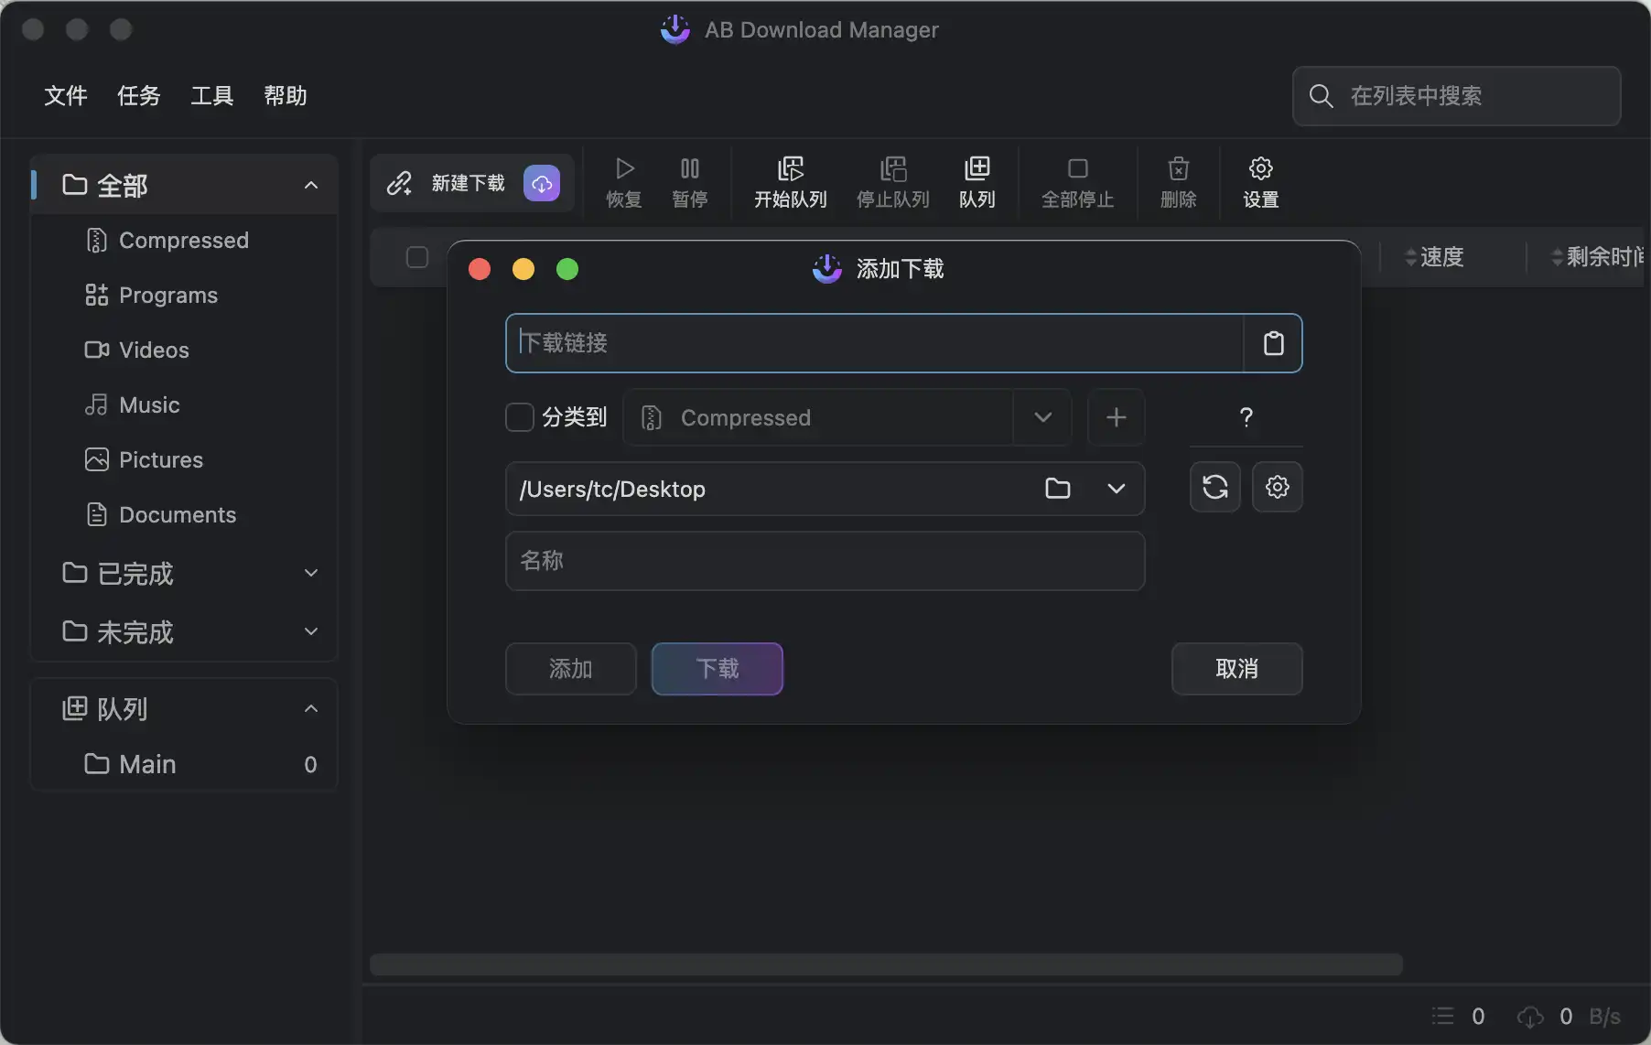
Task: Click the question mark help icon
Action: [1246, 417]
